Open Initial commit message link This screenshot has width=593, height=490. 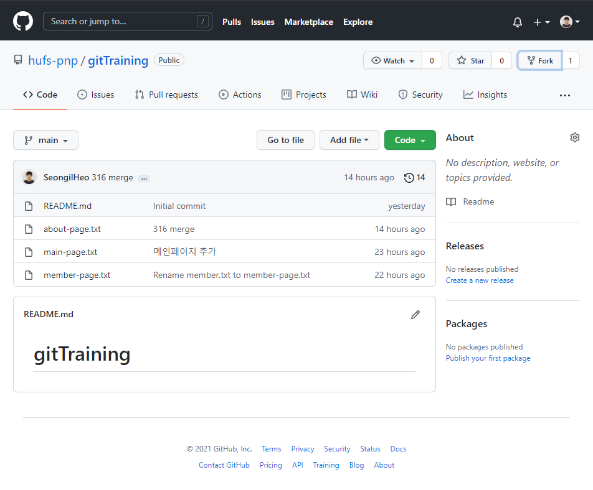[x=179, y=206]
